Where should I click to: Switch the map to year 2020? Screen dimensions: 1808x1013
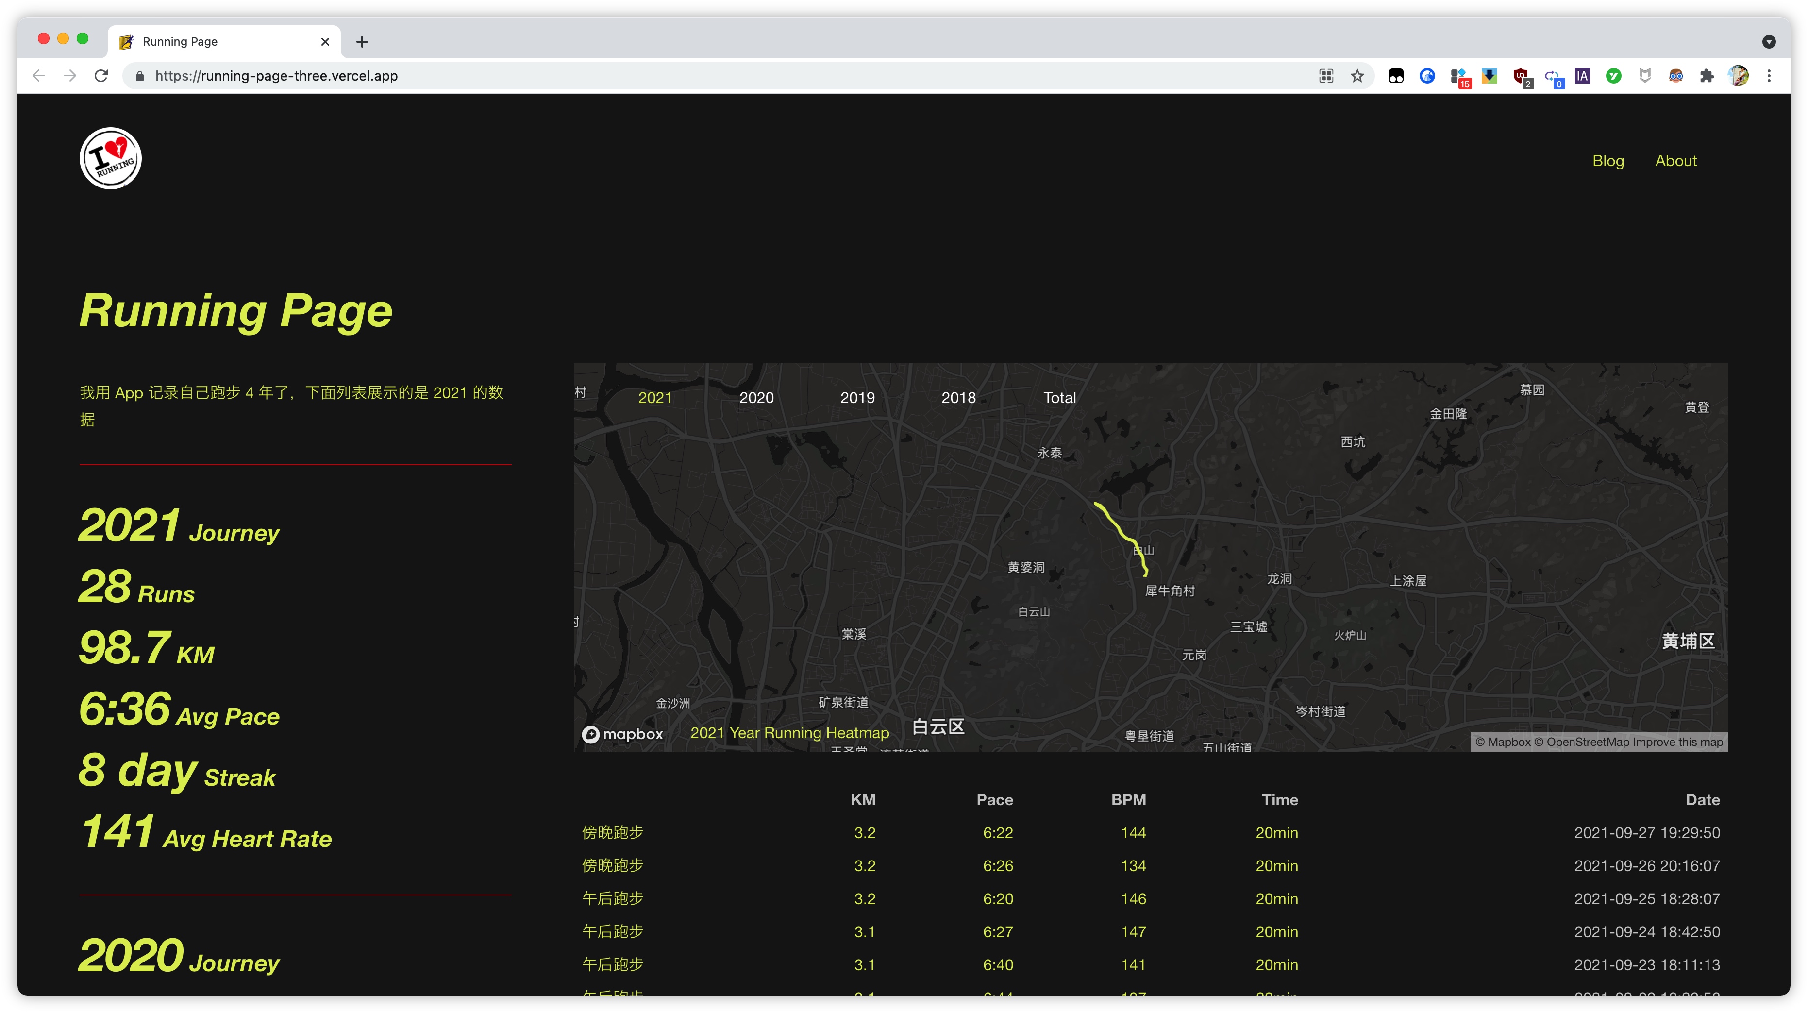pyautogui.click(x=756, y=397)
